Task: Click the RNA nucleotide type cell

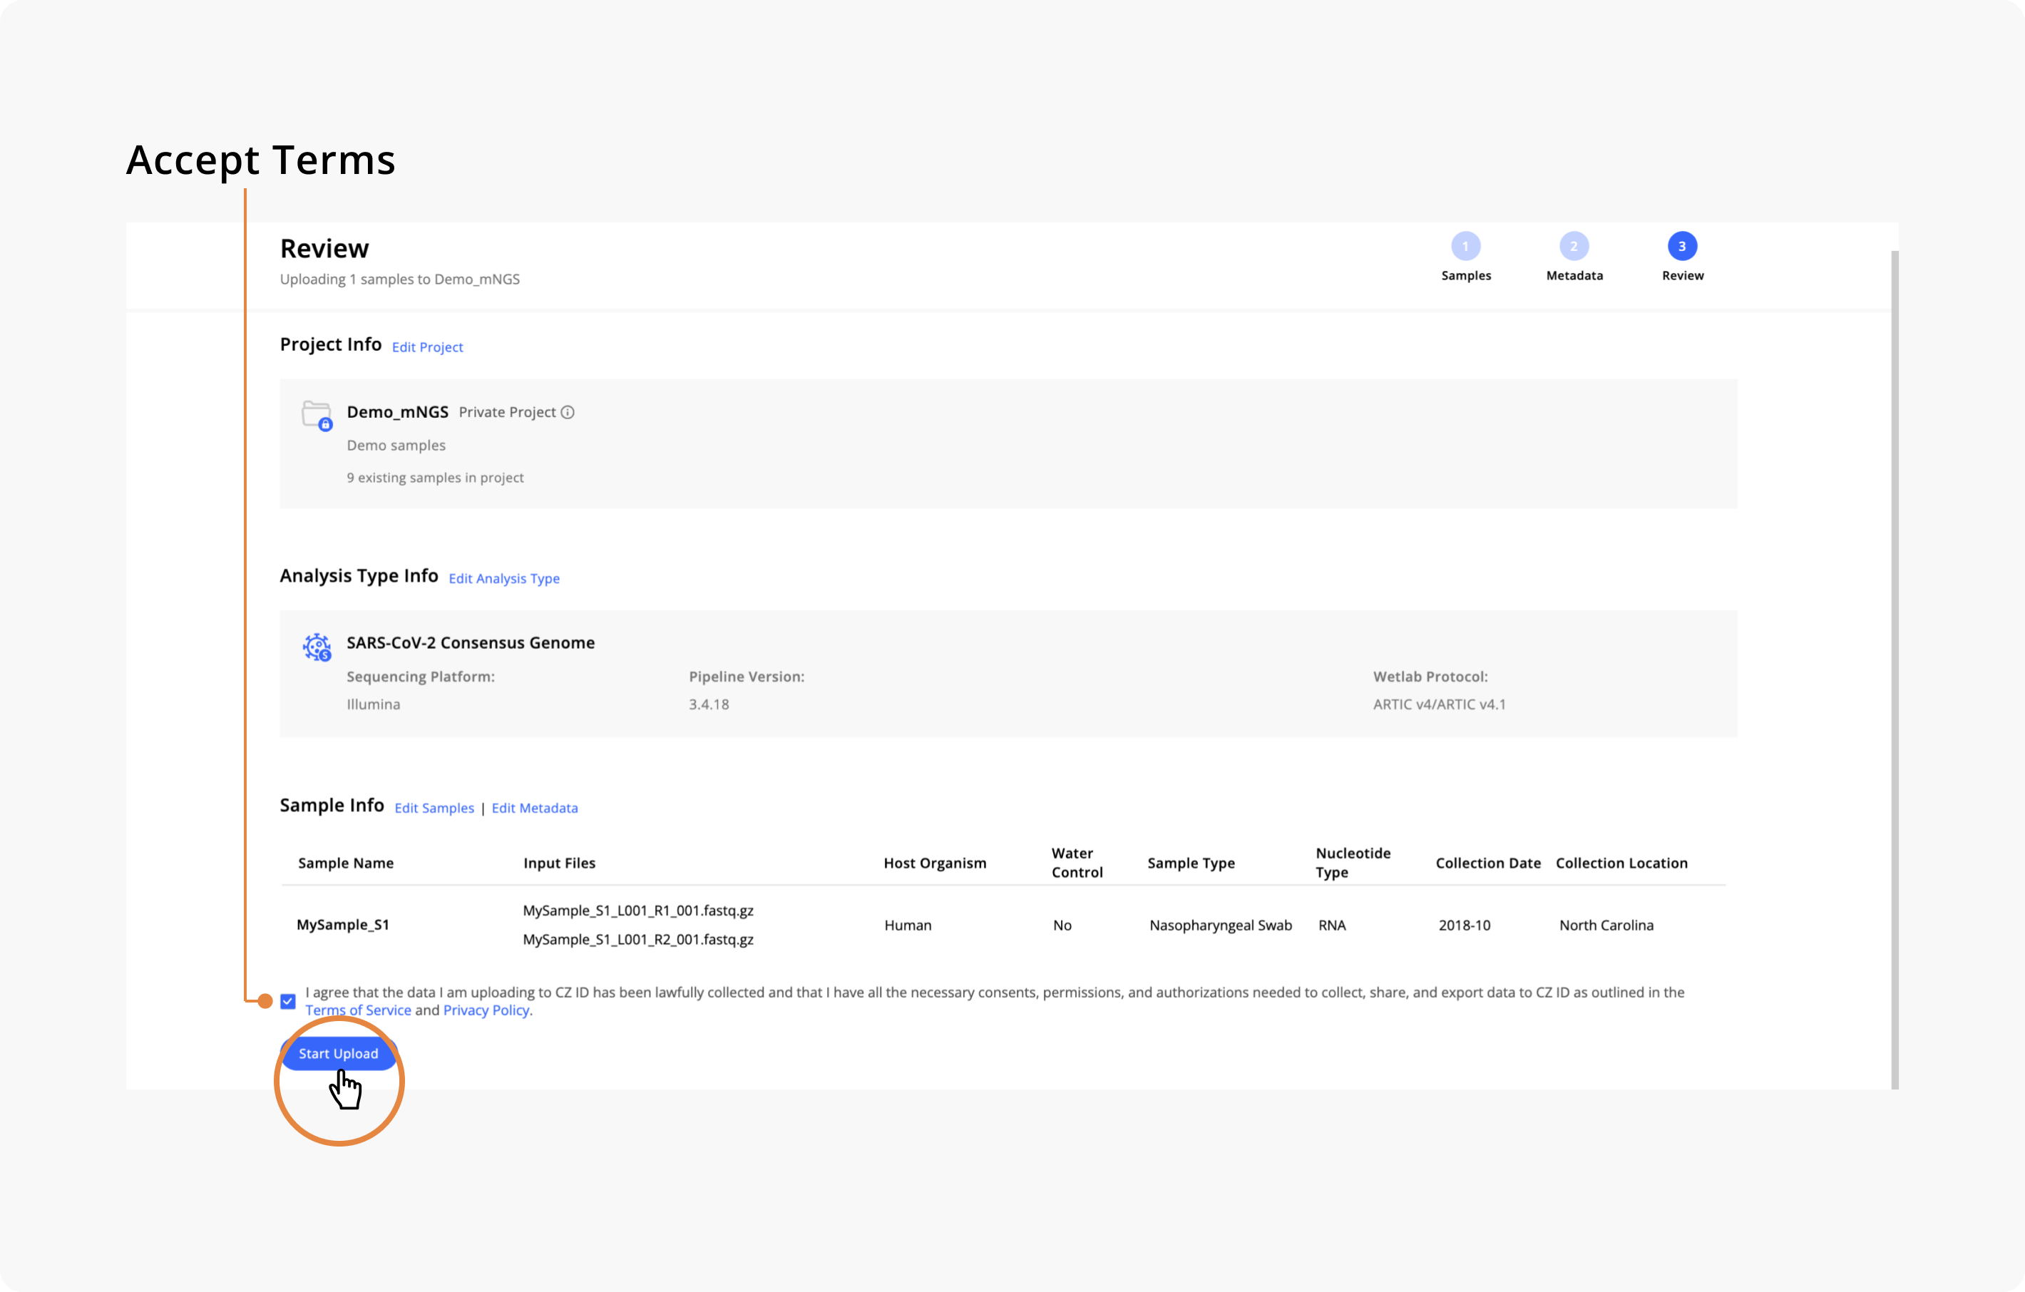Action: click(x=1332, y=926)
